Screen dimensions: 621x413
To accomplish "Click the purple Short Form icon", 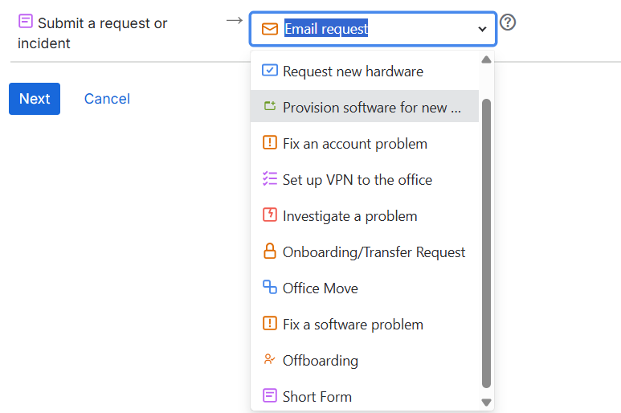I will [270, 396].
